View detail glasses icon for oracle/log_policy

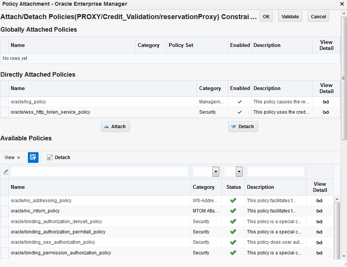click(x=326, y=102)
